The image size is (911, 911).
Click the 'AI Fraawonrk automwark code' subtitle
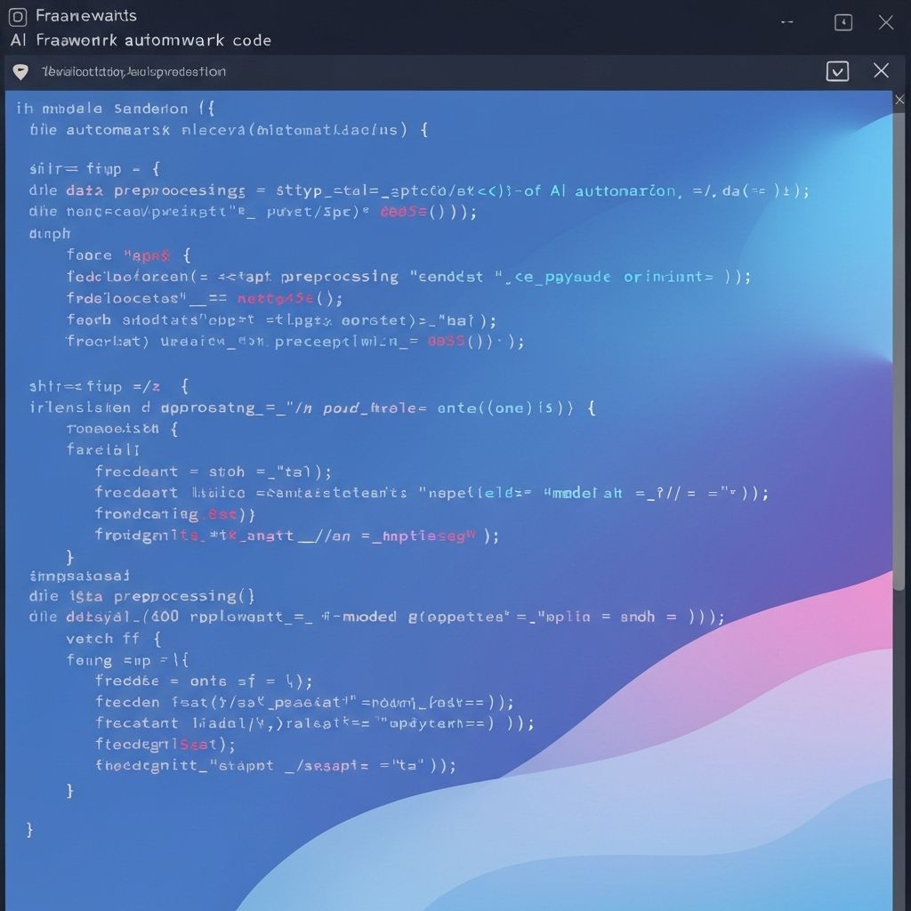[141, 40]
